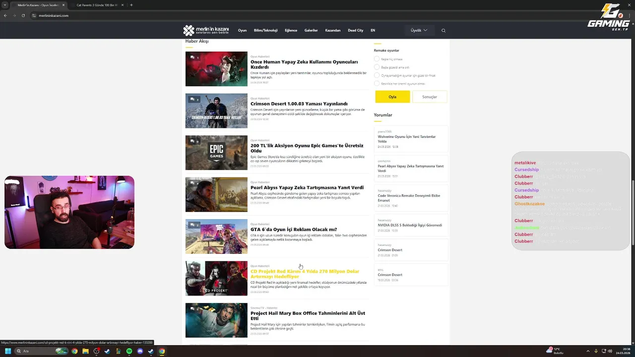
Task: Open a new browser tab with plus icon
Action: (131, 5)
